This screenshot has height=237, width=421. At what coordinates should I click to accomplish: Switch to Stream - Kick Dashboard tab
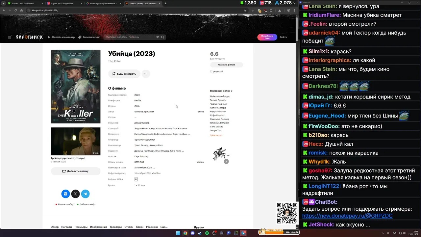coord(25,3)
